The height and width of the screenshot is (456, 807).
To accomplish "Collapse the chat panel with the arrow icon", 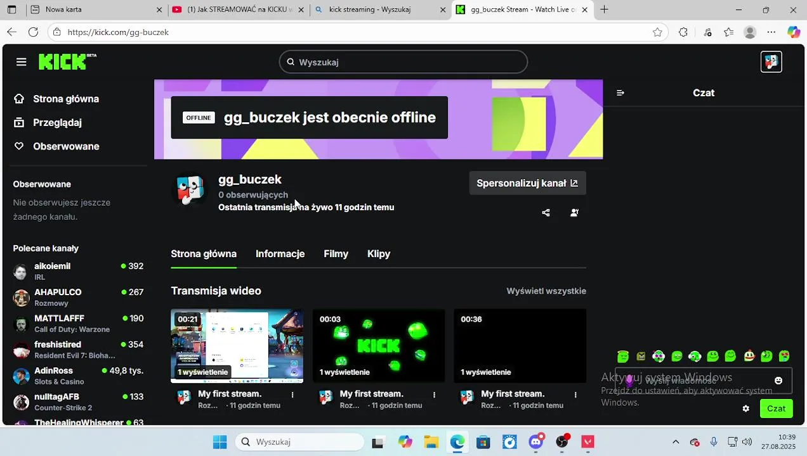I will tap(620, 93).
